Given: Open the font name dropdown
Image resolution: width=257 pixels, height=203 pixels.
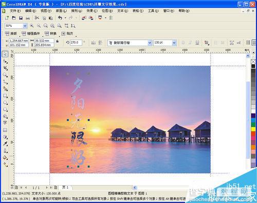Looking at the screenshot, I should click(150, 43).
